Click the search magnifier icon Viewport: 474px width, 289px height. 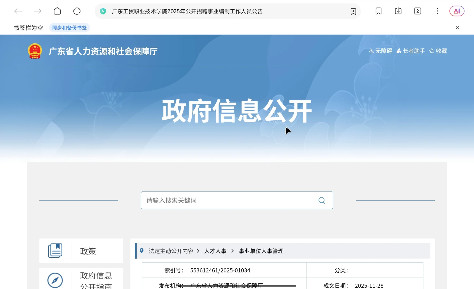click(322, 200)
